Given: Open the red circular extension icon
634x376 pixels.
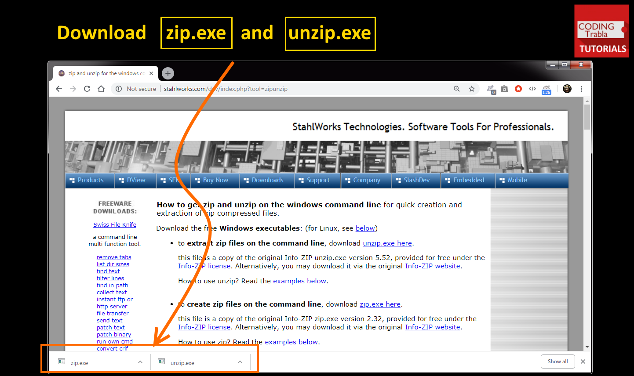Looking at the screenshot, I should coord(518,89).
